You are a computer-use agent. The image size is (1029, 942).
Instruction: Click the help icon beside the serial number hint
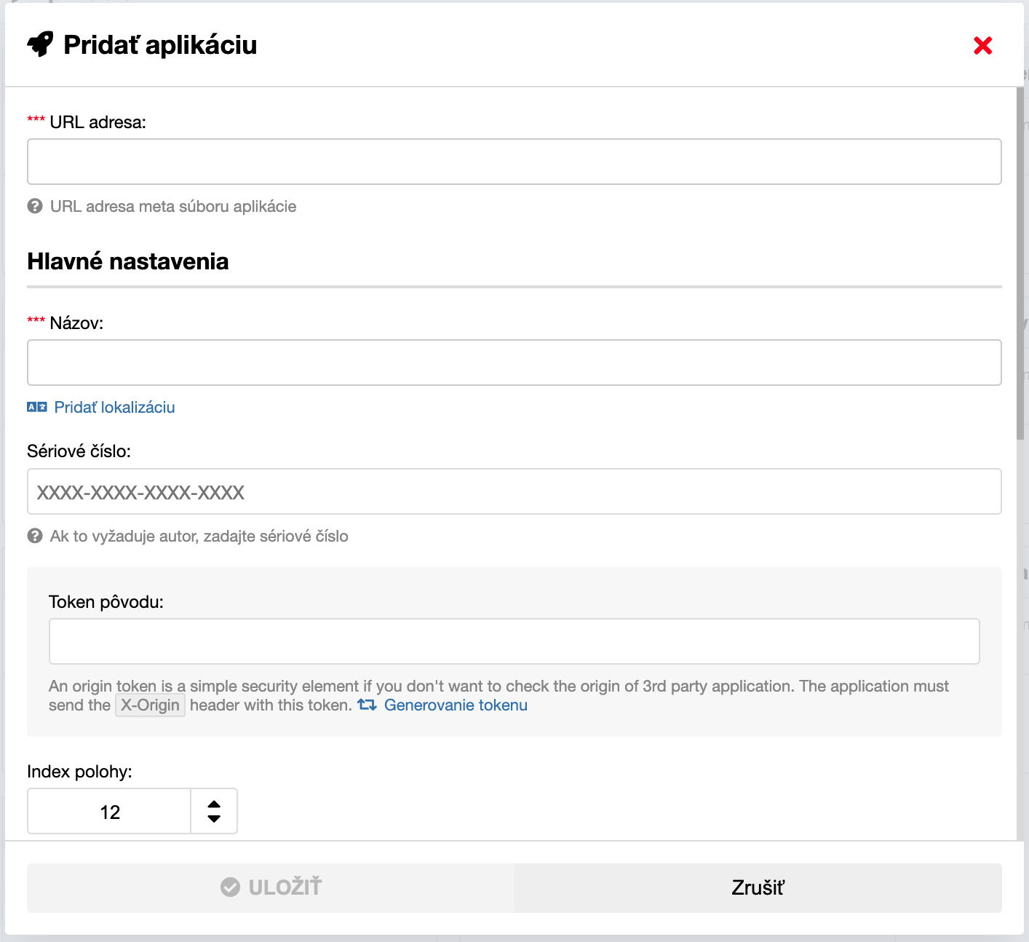(x=35, y=536)
